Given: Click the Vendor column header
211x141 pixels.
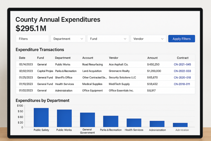Looking at the screenshot, I should (113, 58).
